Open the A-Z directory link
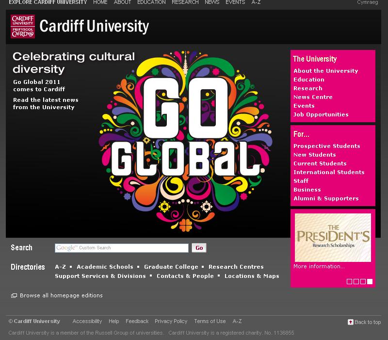This screenshot has height=340, width=388. (x=60, y=267)
